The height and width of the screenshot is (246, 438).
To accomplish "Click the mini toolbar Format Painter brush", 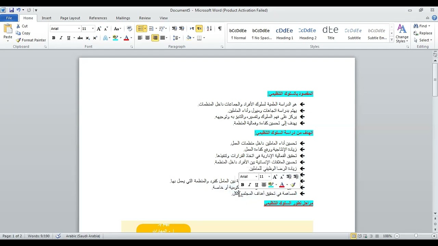I will pyautogui.click(x=293, y=185).
